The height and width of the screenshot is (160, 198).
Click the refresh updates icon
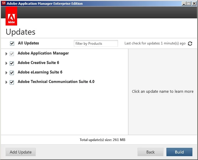190,44
